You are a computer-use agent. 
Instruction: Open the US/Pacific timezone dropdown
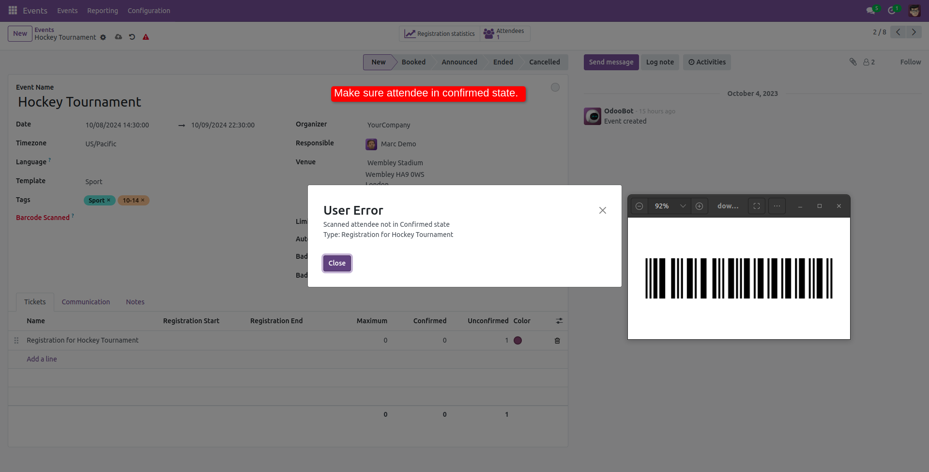101,144
